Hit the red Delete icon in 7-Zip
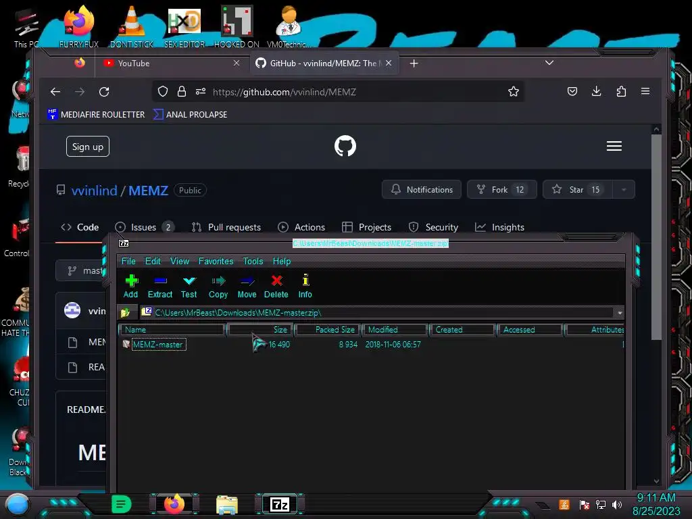The width and height of the screenshot is (692, 519). point(276,287)
